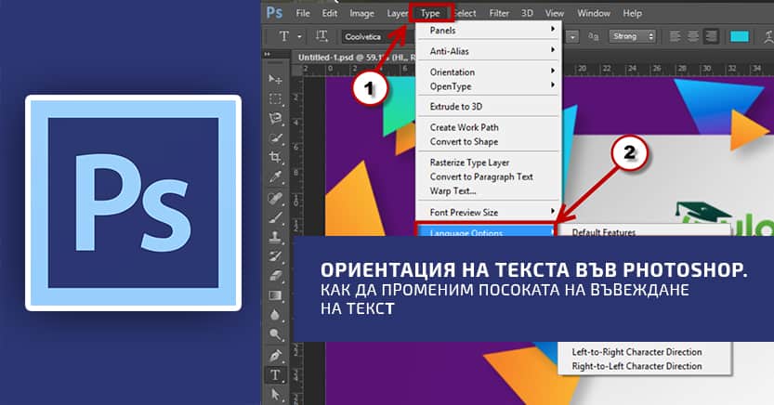Click the Photoshop Ps logo in menu bar
The height and width of the screenshot is (405, 774).
274,13
